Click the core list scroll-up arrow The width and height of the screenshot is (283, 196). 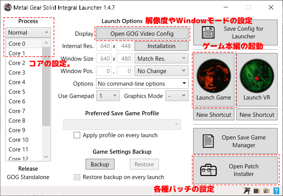tap(46, 43)
